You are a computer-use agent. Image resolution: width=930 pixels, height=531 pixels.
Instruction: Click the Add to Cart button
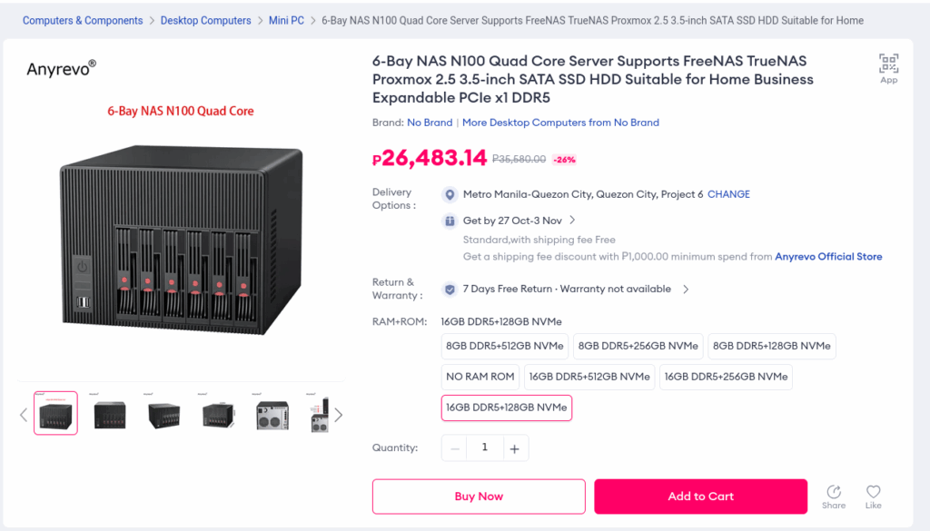pos(700,497)
